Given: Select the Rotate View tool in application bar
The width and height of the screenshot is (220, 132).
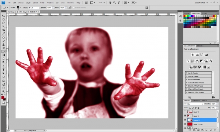Looking at the screenshot, I should coord(119,3).
